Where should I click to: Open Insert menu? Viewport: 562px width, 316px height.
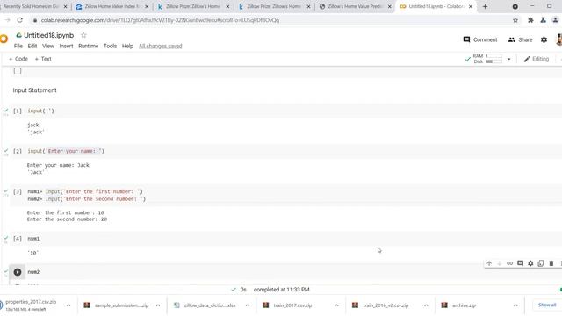66,46
